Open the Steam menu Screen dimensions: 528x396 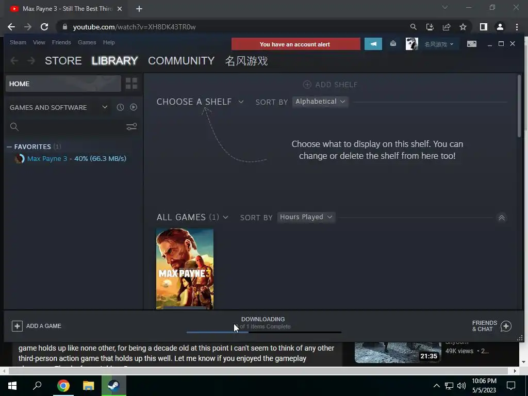point(18,42)
